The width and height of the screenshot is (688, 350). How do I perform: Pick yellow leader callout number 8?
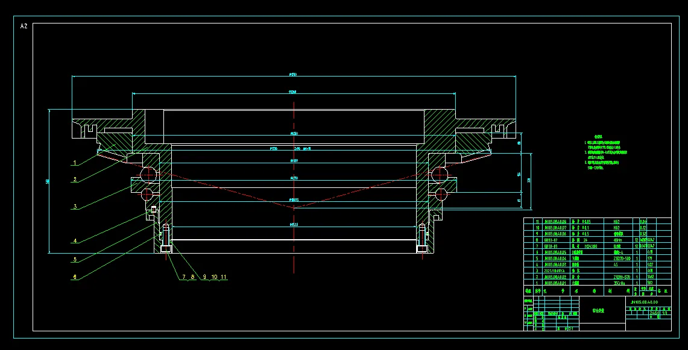coord(192,277)
